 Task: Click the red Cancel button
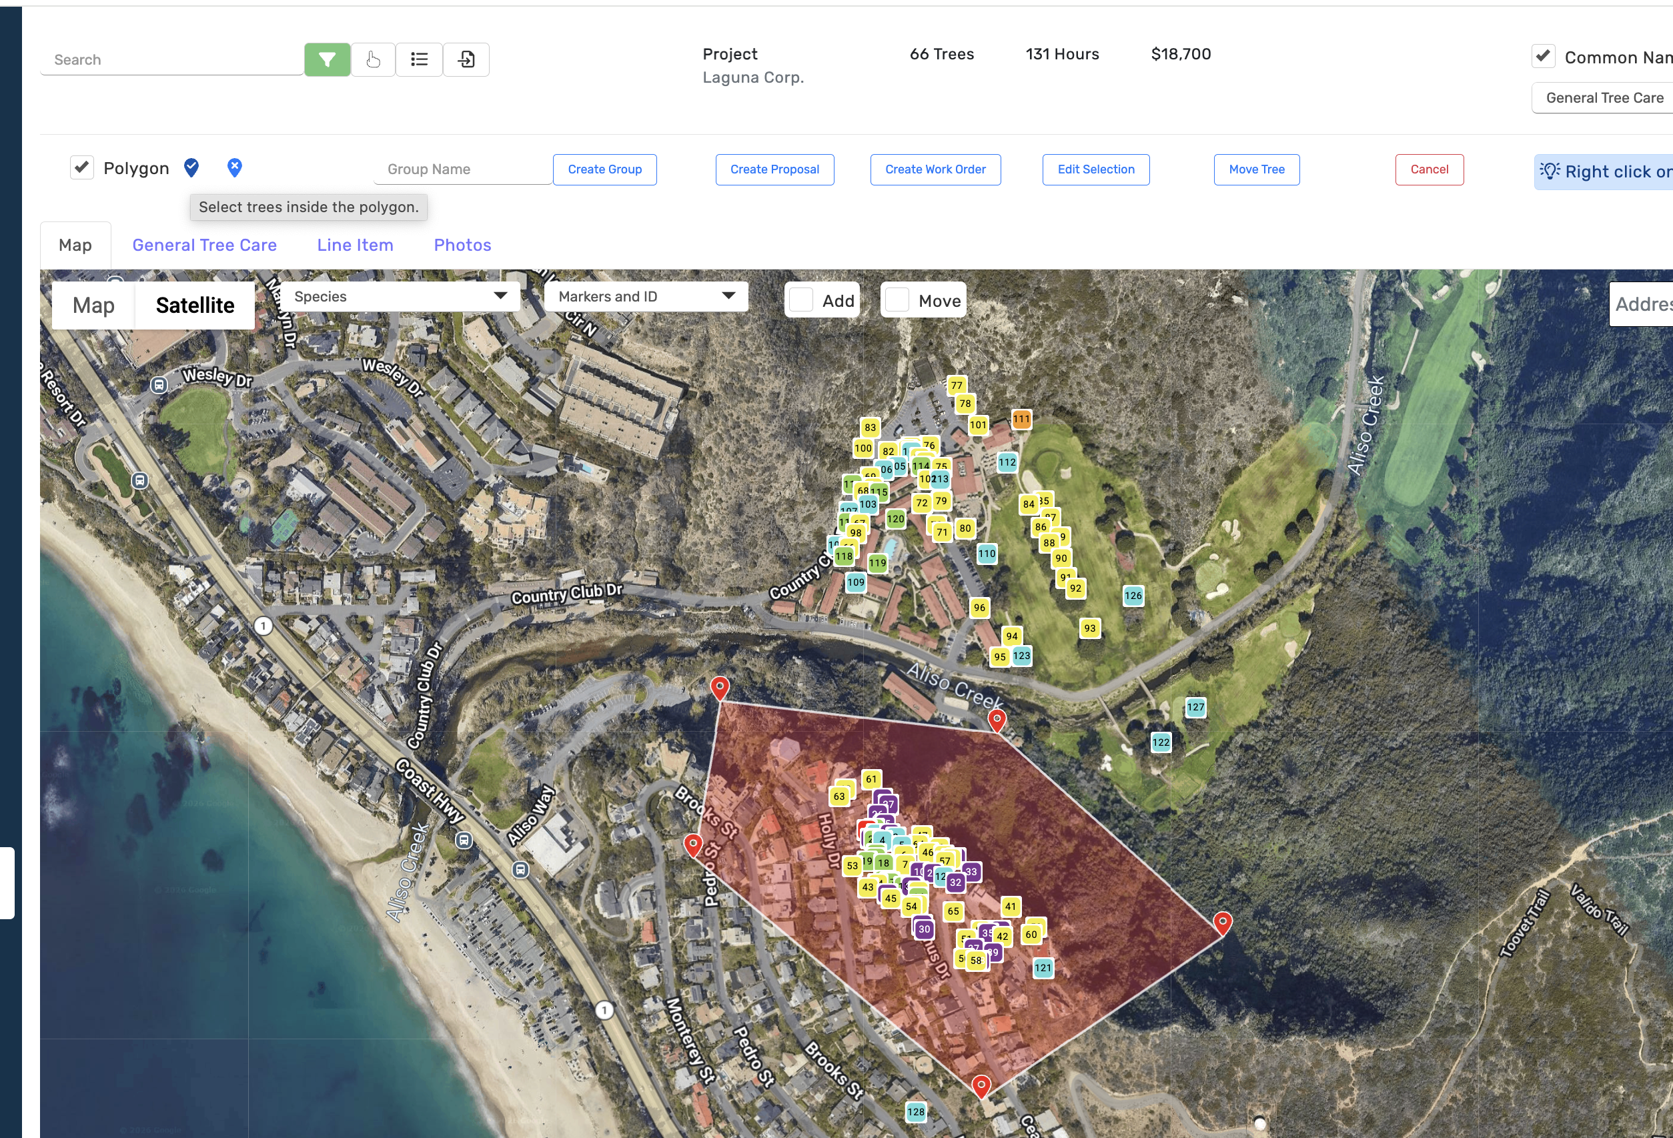pos(1428,169)
